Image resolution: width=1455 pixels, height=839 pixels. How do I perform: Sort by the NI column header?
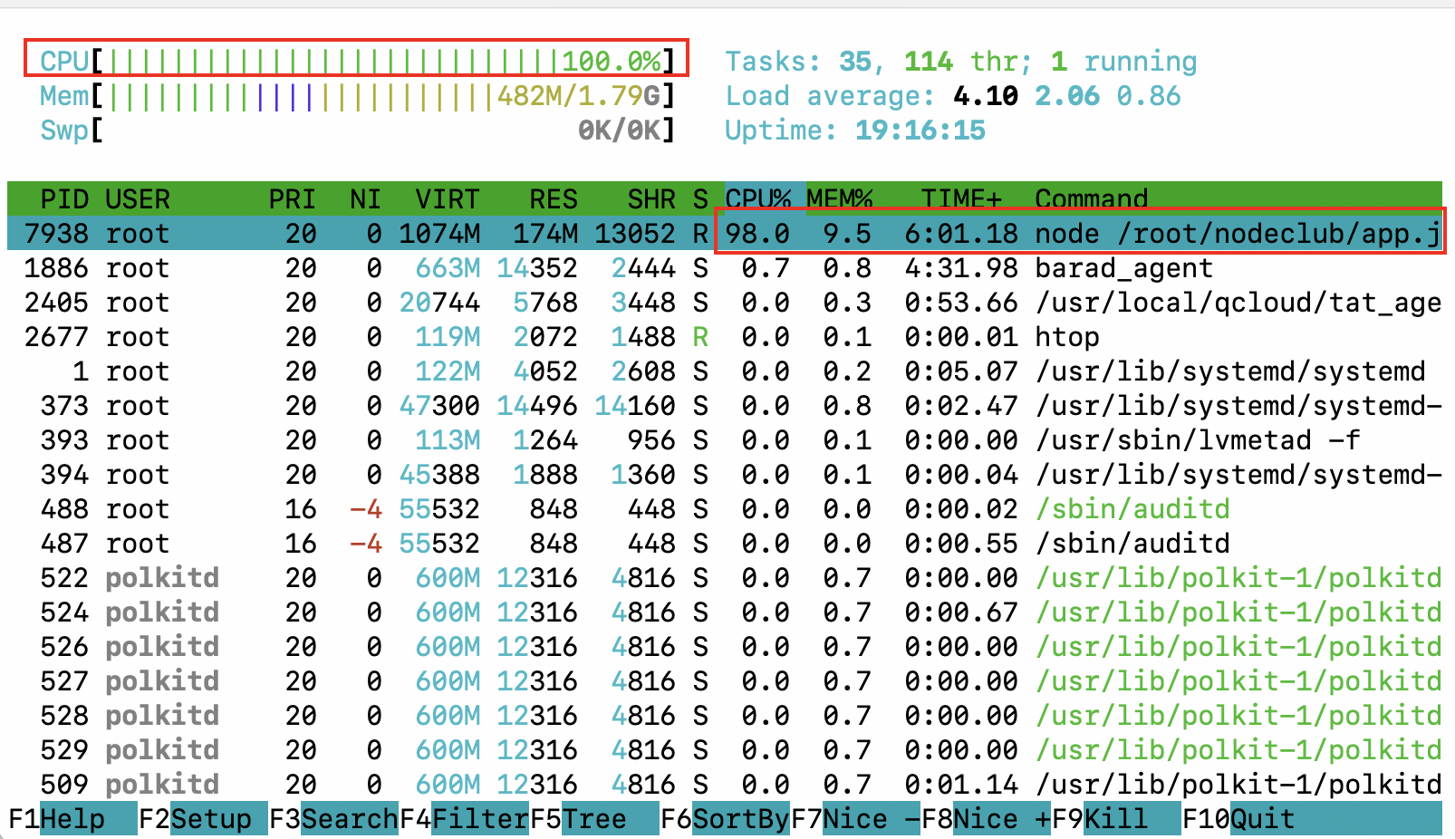pos(365,198)
